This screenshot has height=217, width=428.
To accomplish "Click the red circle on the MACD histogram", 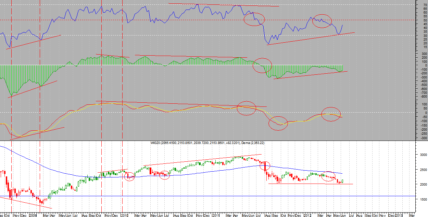I will 262,65.
